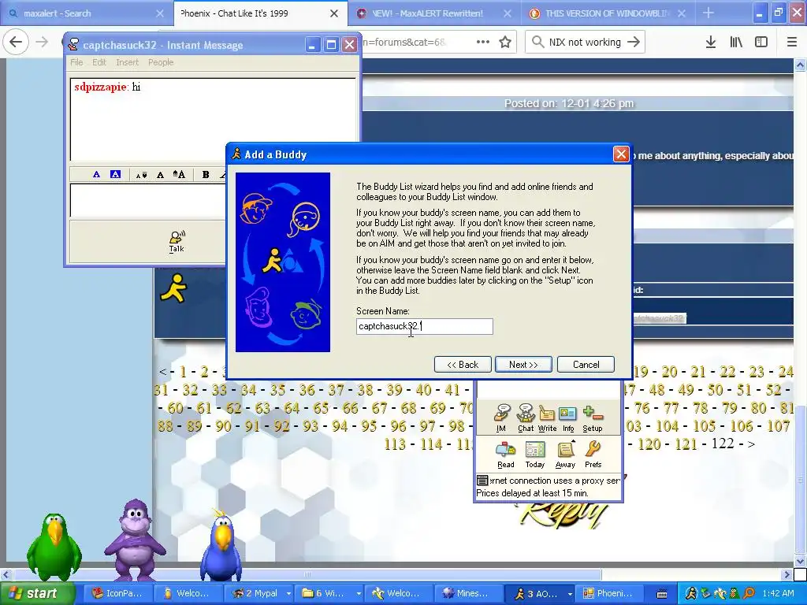Go back in the browser
The height and width of the screenshot is (605, 807).
coord(16,42)
